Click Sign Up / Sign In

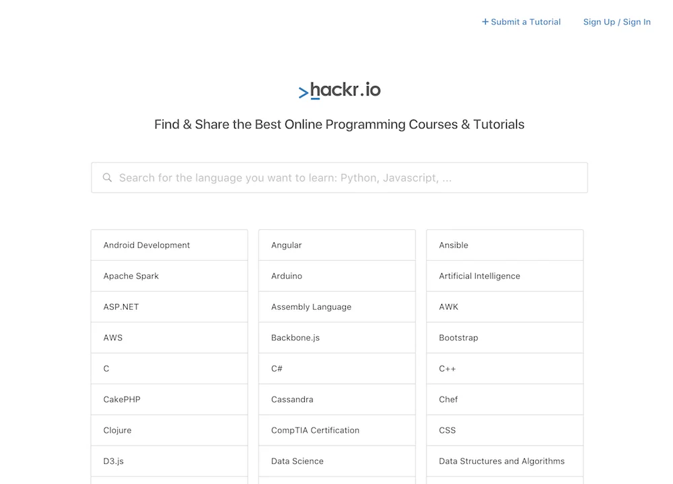tap(616, 22)
